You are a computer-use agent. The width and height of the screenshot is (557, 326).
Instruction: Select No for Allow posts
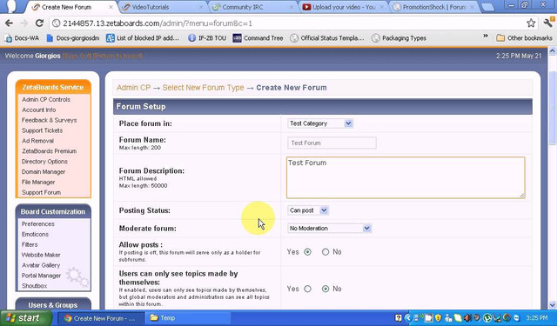coord(325,252)
